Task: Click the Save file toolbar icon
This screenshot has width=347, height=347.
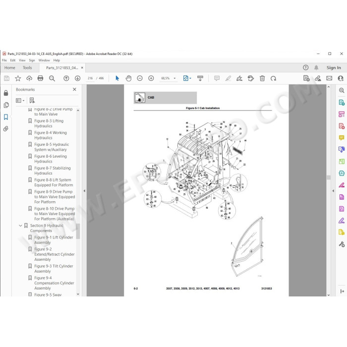Action: [6, 78]
